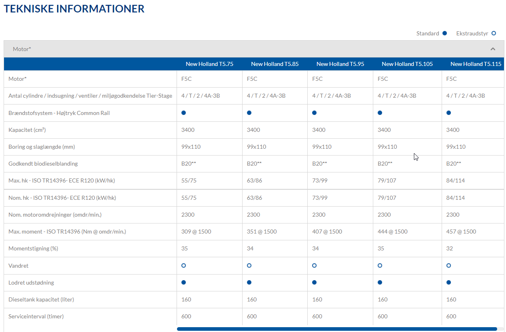This screenshot has width=506, height=332.
Task: Click the New Holland T5.115 column header
Action: coord(476,64)
